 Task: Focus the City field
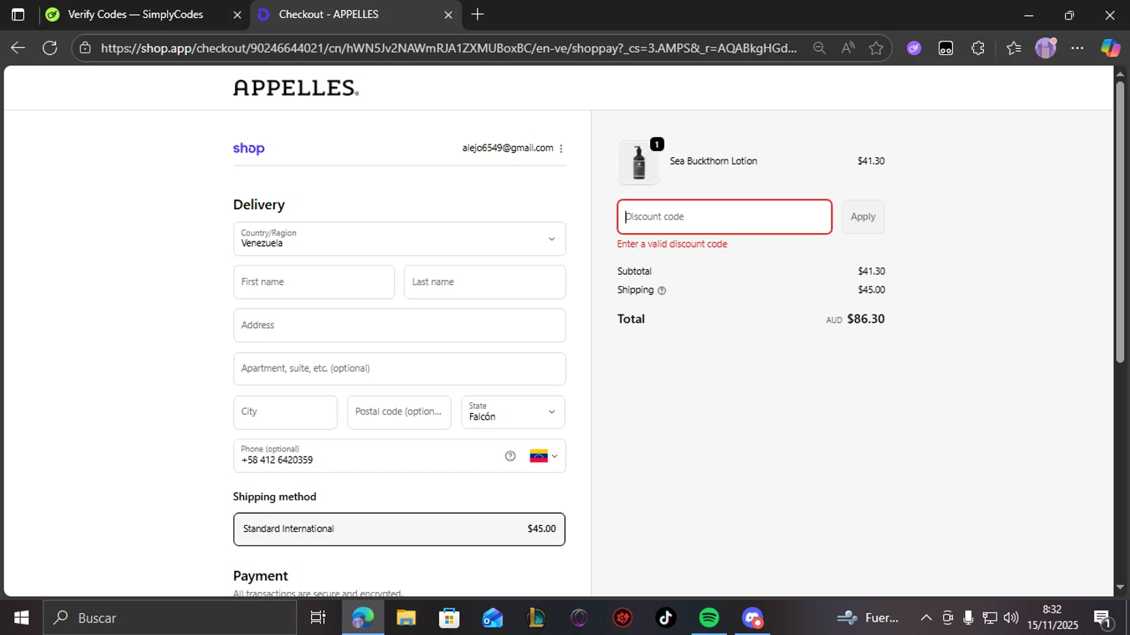tap(286, 412)
